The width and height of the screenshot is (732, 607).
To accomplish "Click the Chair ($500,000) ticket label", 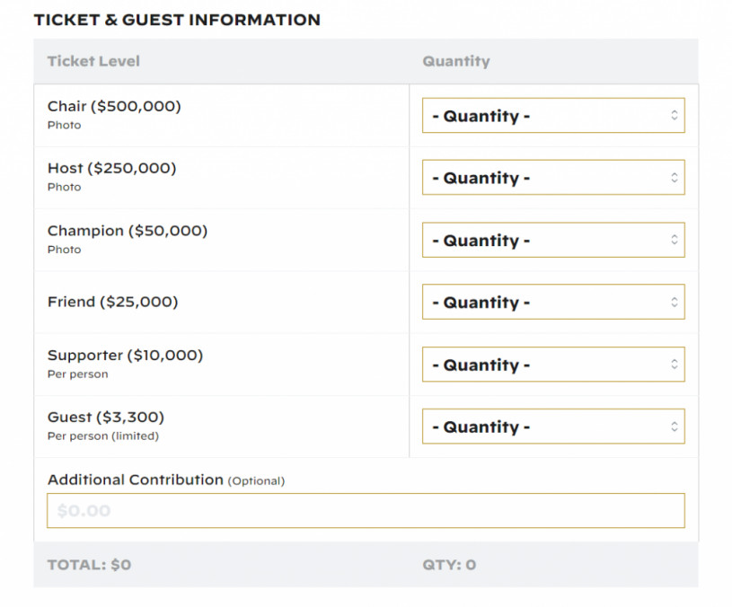I will click(x=114, y=106).
